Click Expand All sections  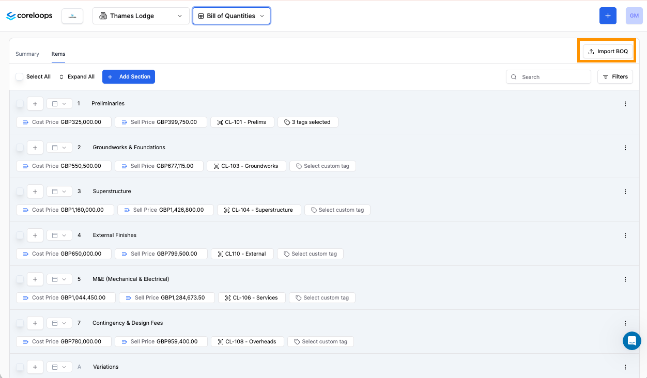tap(76, 76)
